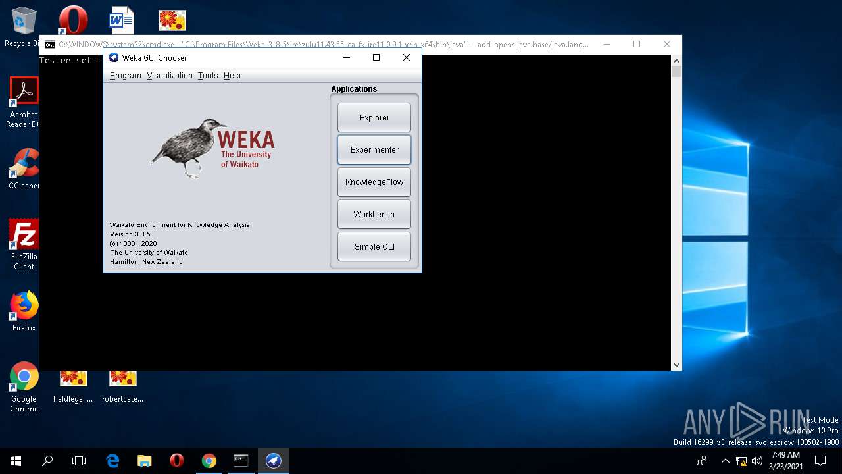
Task: Open the Windows Start menu
Action: pyautogui.click(x=16, y=461)
